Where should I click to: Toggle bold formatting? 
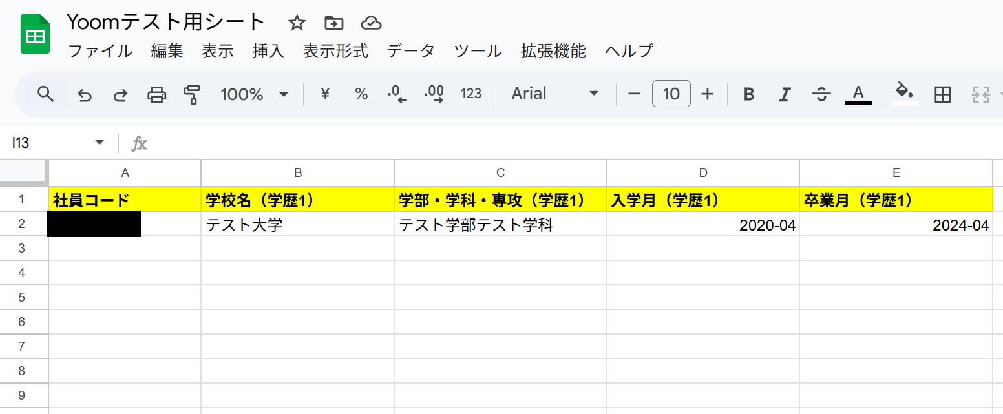pos(749,95)
